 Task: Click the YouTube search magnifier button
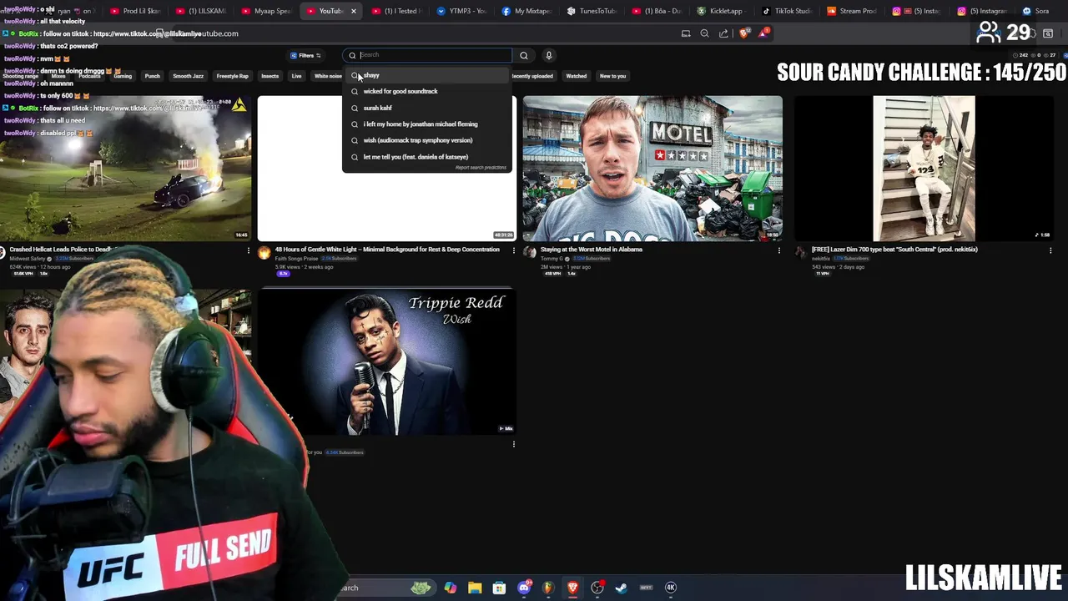coord(524,55)
